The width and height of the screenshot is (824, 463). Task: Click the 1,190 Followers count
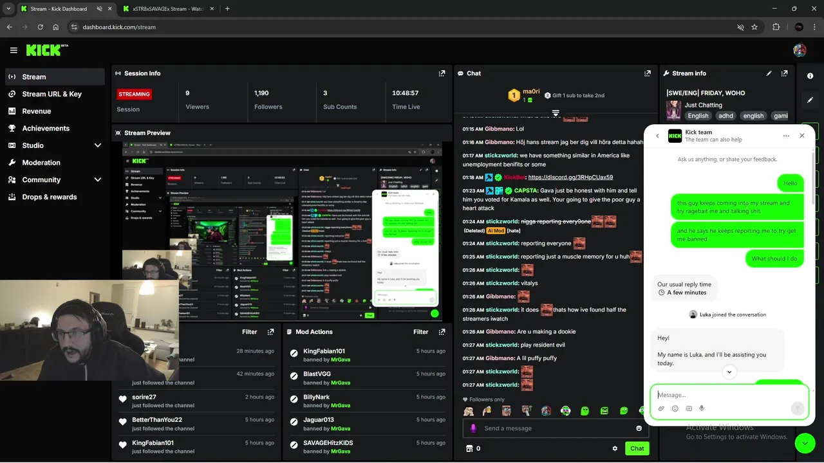tap(261, 93)
